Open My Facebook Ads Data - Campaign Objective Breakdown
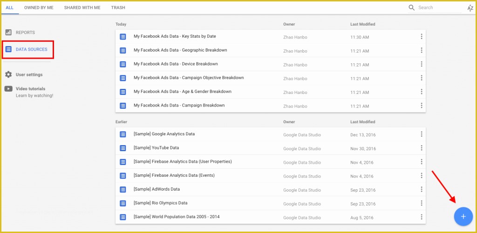 pyautogui.click(x=189, y=78)
